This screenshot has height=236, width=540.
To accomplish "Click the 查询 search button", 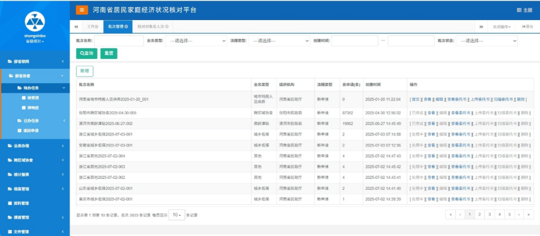I will [87, 53].
